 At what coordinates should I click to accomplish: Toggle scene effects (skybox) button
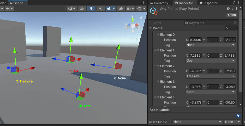pos(109,9)
